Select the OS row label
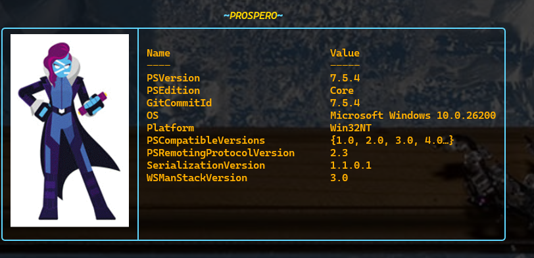Viewport: 534px width, 258px height. click(x=153, y=116)
